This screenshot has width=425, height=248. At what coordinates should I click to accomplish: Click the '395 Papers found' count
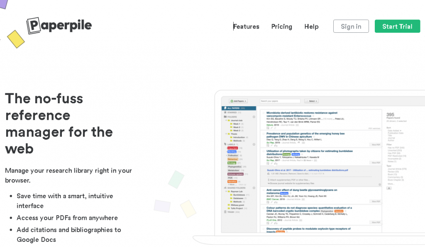[393, 116]
